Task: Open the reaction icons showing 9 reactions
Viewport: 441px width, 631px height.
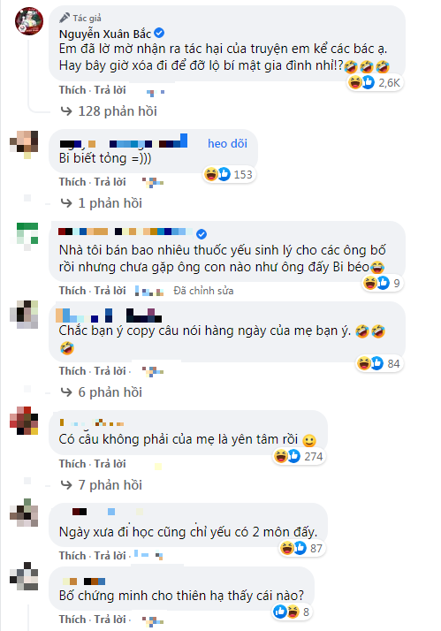Action: point(382,283)
